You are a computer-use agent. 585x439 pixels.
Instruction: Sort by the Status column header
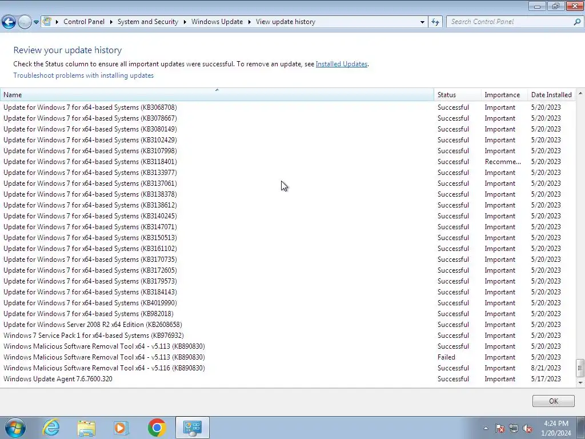458,94
